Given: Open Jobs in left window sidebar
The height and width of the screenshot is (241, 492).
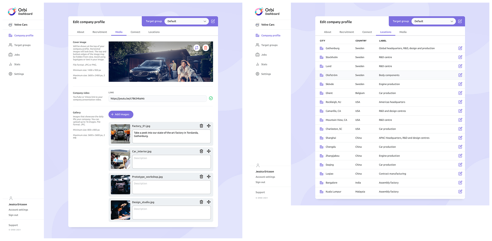Looking at the screenshot, I should point(14,55).
